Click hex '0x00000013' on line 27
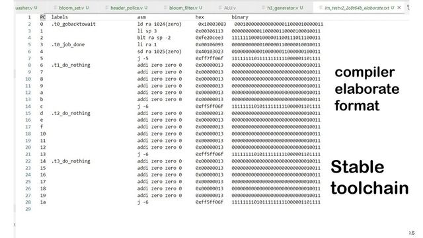This screenshot has height=238, width=423. [210, 196]
